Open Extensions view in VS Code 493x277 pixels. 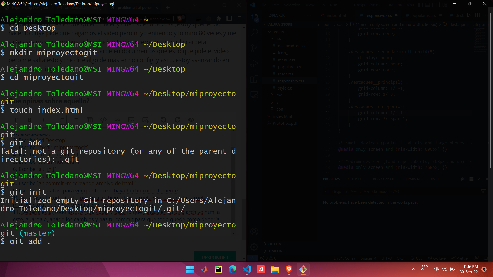[254, 79]
